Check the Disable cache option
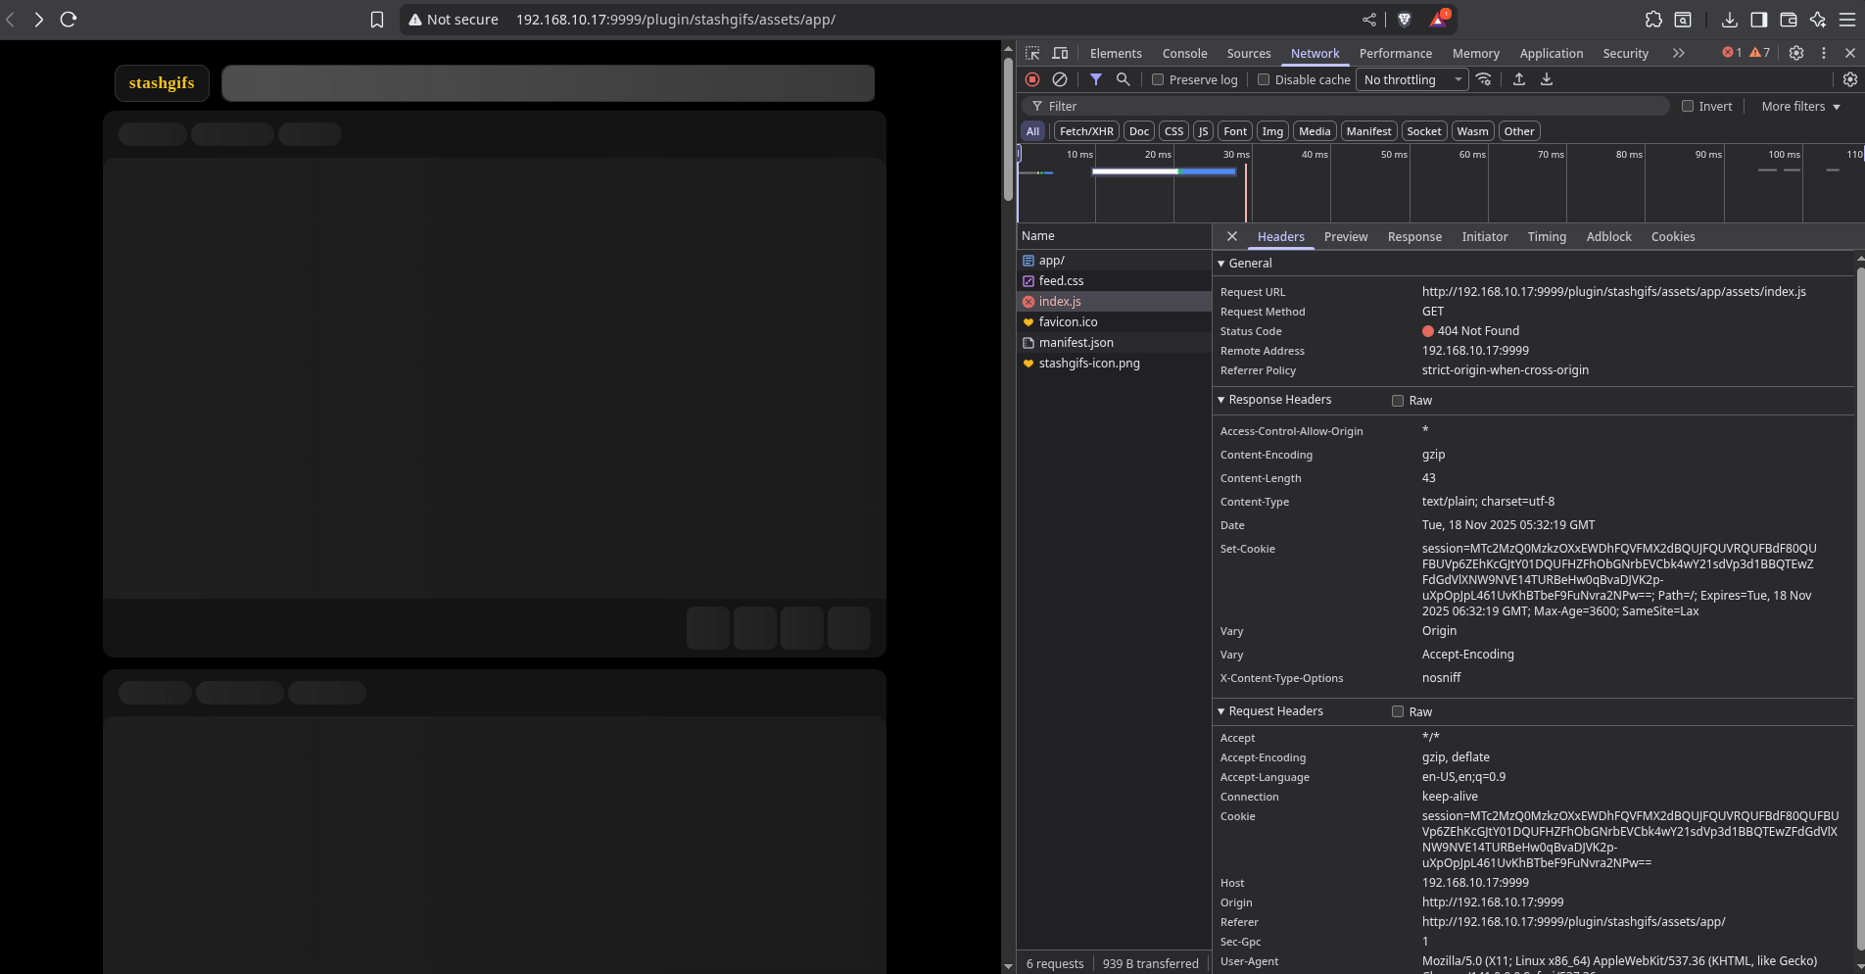This screenshot has height=974, width=1865. click(1264, 79)
